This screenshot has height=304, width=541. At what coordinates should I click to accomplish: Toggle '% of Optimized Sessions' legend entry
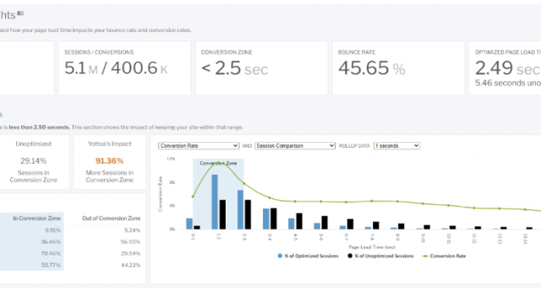[308, 256]
